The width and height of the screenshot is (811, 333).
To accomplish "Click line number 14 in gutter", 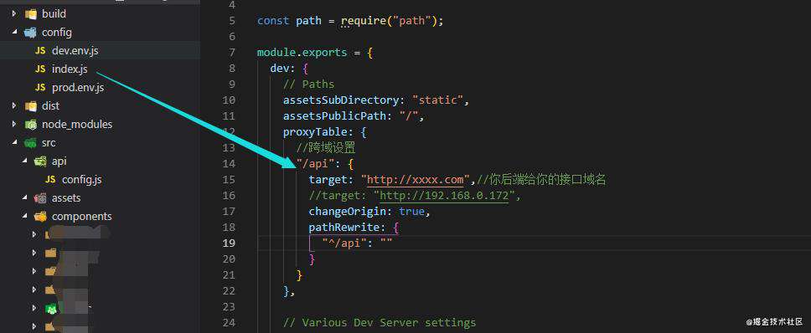I will click(229, 164).
